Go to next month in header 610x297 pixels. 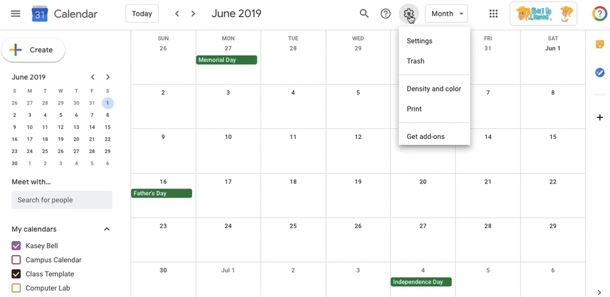193,13
